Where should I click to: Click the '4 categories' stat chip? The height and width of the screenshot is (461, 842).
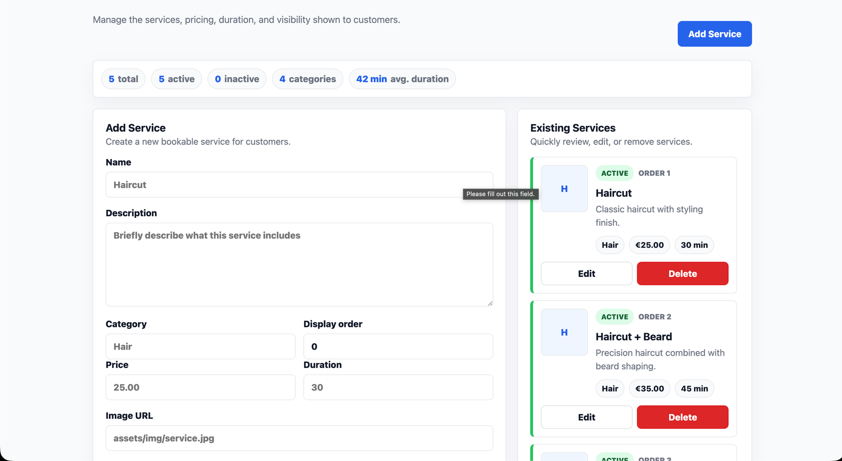click(307, 79)
